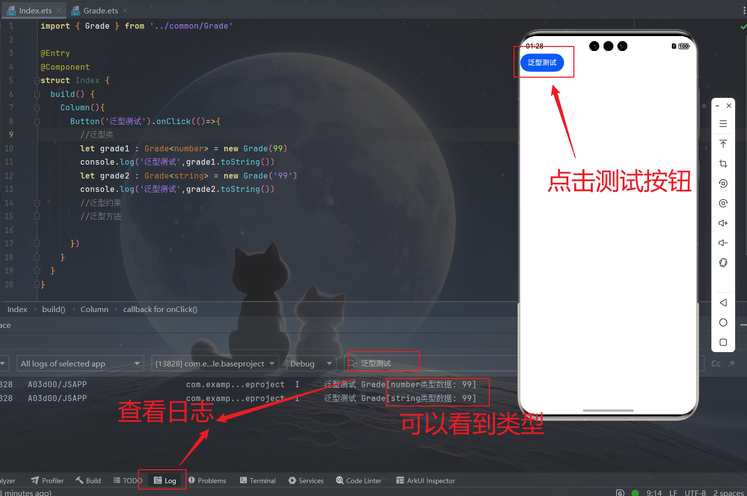The image size is (747, 496).
Task: Raise the emulator volume
Action: click(x=723, y=223)
